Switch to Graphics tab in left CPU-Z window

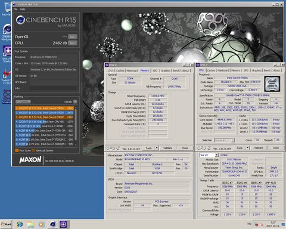click(166, 70)
